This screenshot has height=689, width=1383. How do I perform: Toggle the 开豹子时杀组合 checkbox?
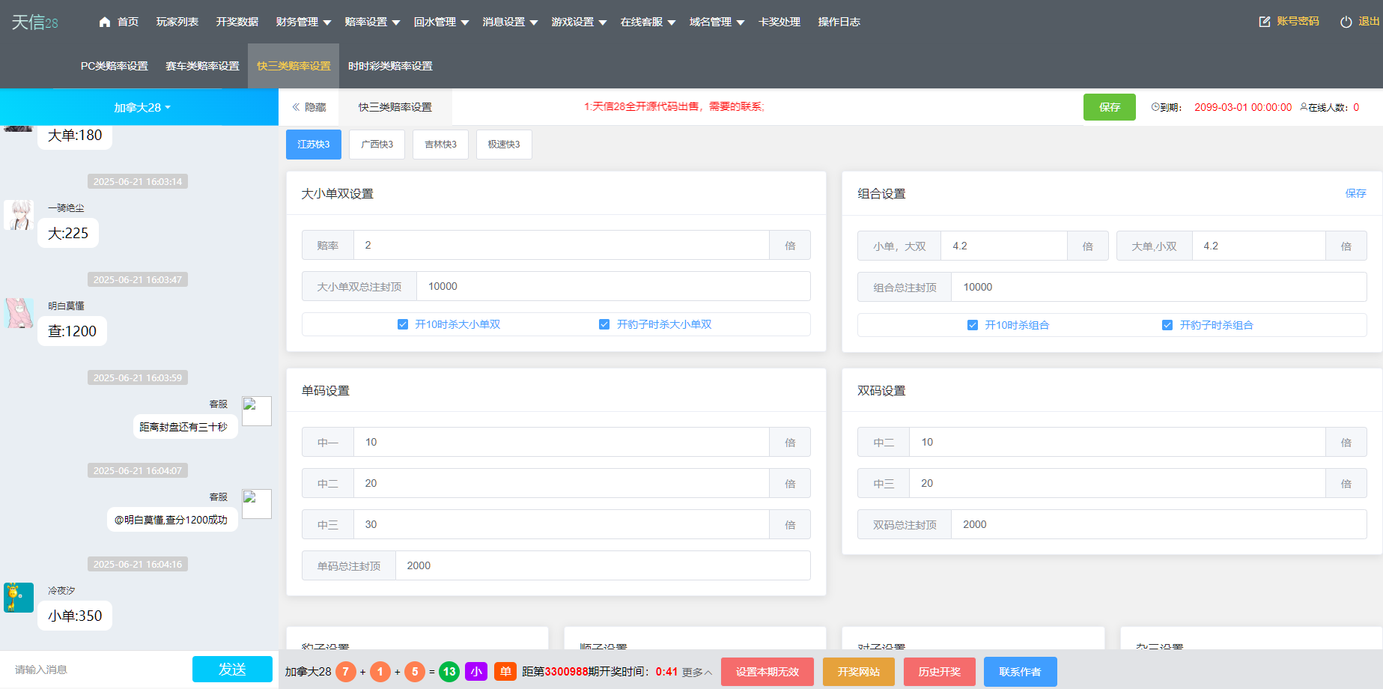pyautogui.click(x=1167, y=324)
